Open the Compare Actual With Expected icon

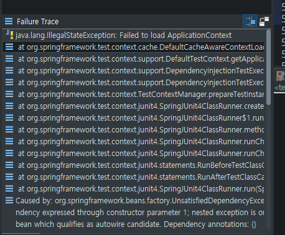click(x=264, y=21)
